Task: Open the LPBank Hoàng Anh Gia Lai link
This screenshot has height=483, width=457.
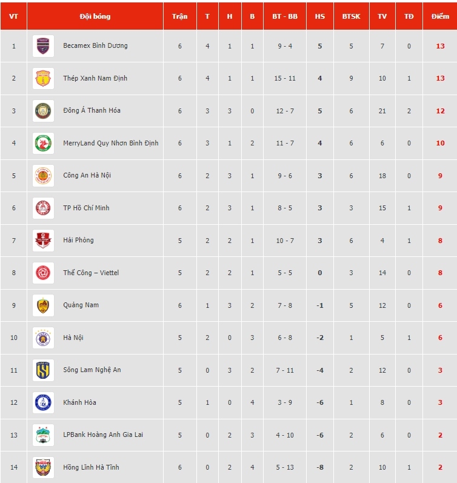Action: click(x=103, y=435)
